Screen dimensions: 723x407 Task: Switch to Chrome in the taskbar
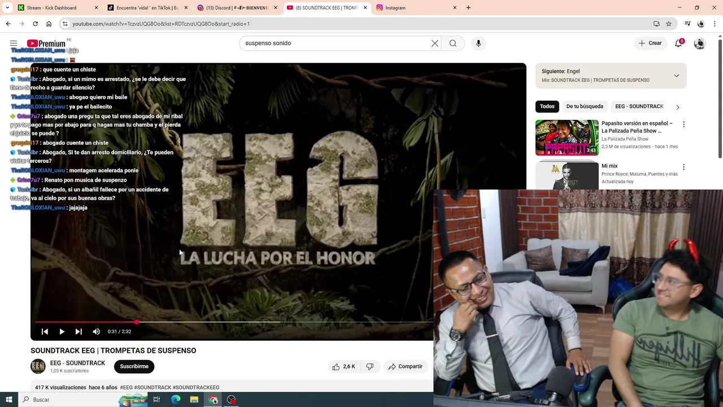click(x=213, y=400)
